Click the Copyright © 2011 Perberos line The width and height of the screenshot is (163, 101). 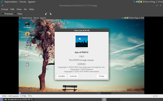pos(81,69)
